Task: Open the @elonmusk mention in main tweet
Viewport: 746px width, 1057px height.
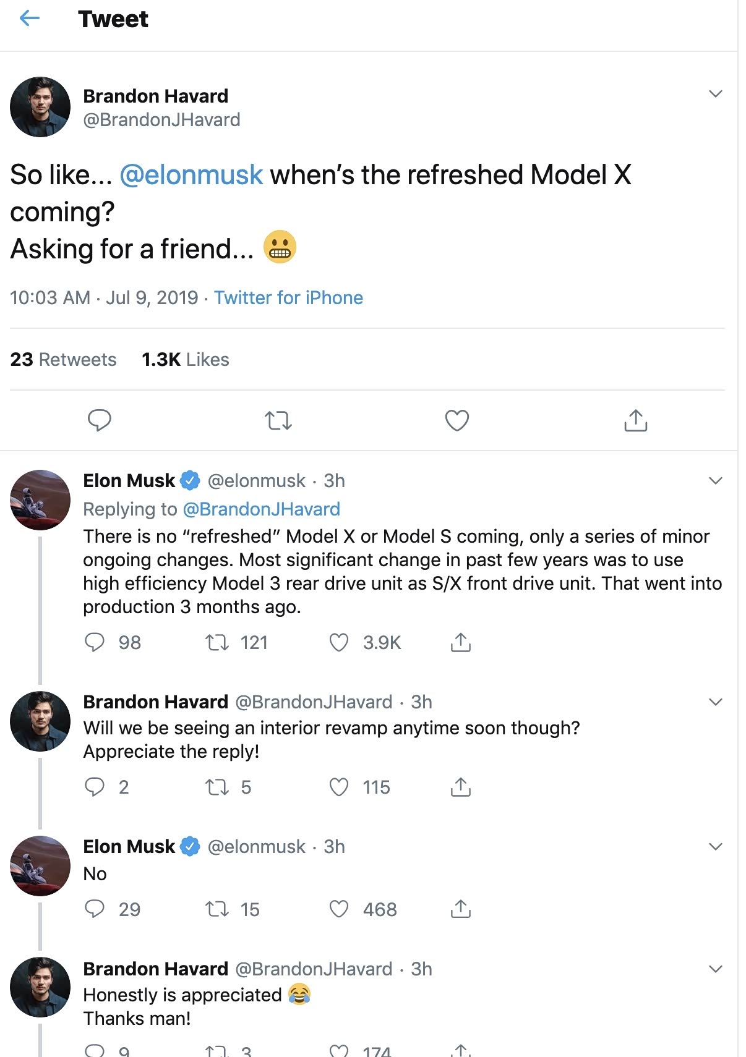Action: click(x=191, y=175)
